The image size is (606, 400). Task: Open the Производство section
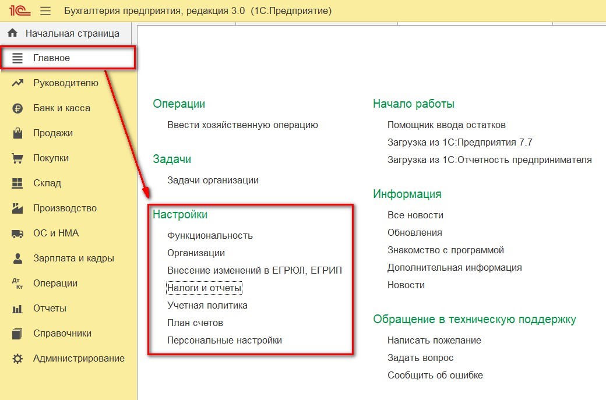[68, 208]
